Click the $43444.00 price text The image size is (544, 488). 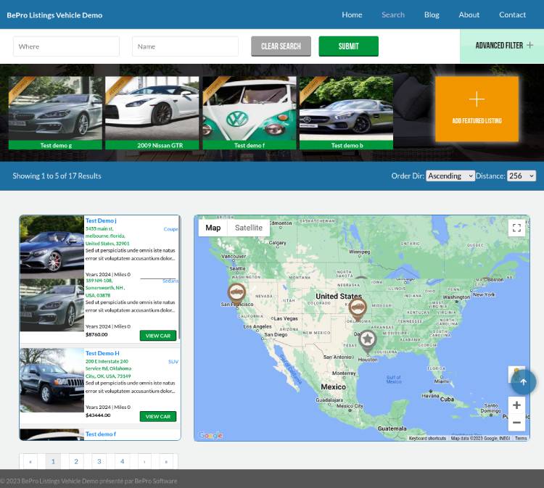98,415
